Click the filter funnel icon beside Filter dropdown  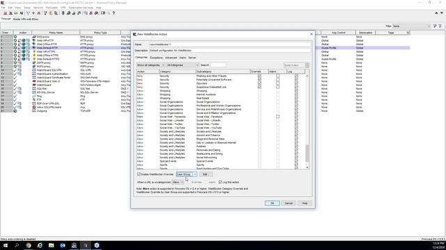pos(435,26)
